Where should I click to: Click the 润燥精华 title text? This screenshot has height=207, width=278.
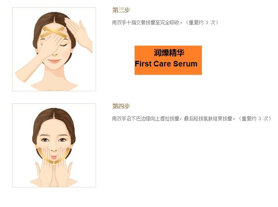(x=169, y=53)
